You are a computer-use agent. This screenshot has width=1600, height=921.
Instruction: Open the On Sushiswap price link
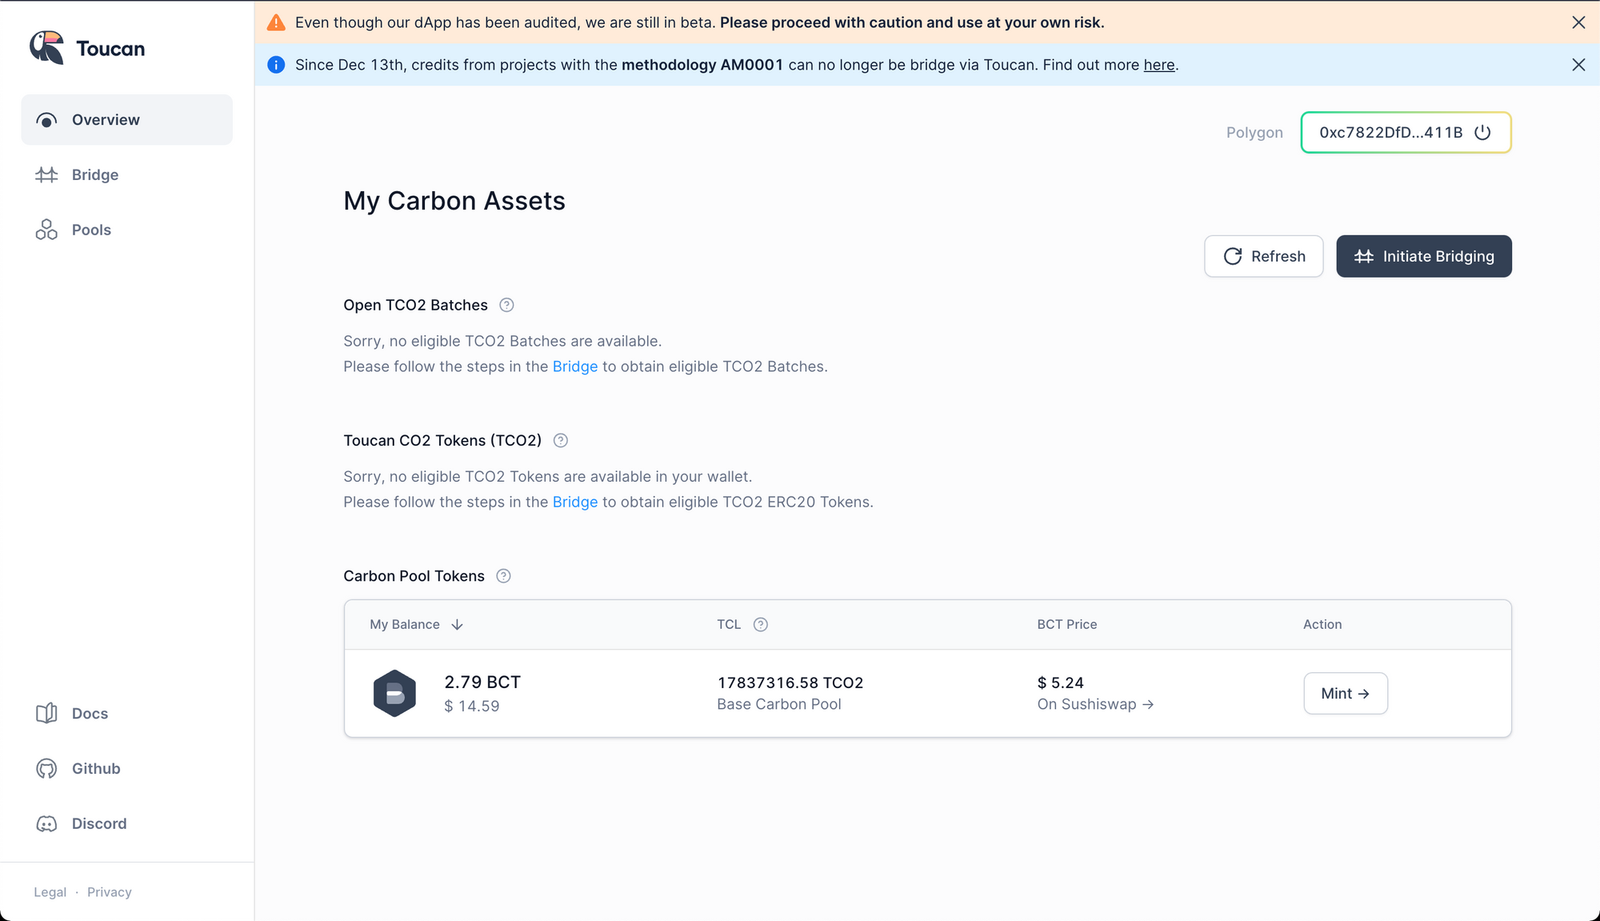pyautogui.click(x=1094, y=704)
